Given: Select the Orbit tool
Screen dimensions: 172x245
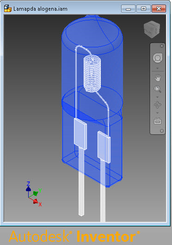Looking at the screenshot, I should (158, 105).
